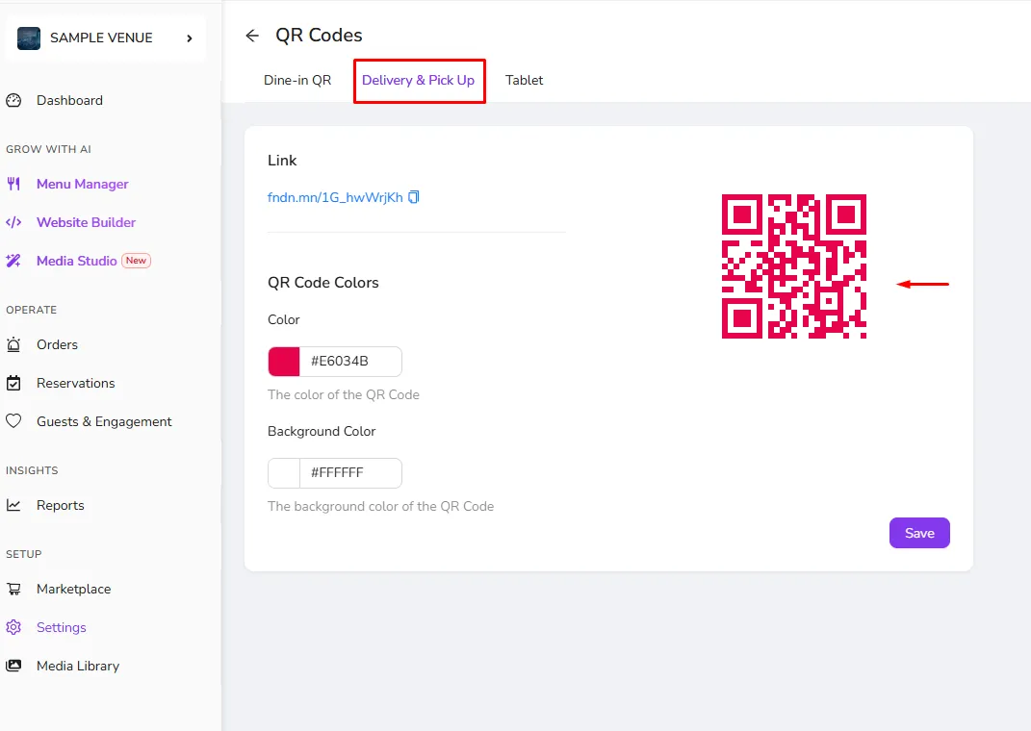Viewport: 1031px width, 731px height.
Task: Click the Menu Manager fork-knife icon
Action: 13,184
